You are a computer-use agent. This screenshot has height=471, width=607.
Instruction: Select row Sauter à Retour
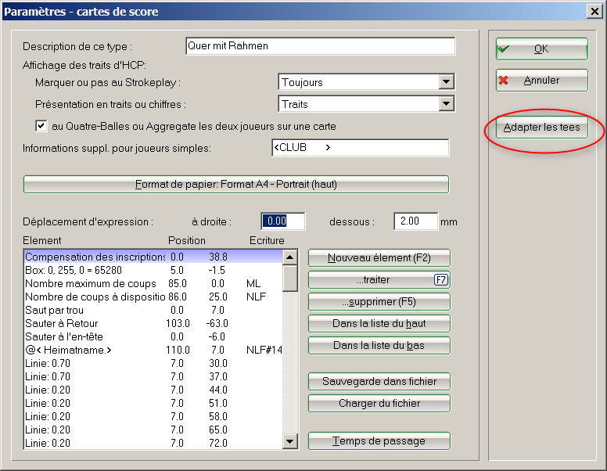(x=153, y=323)
